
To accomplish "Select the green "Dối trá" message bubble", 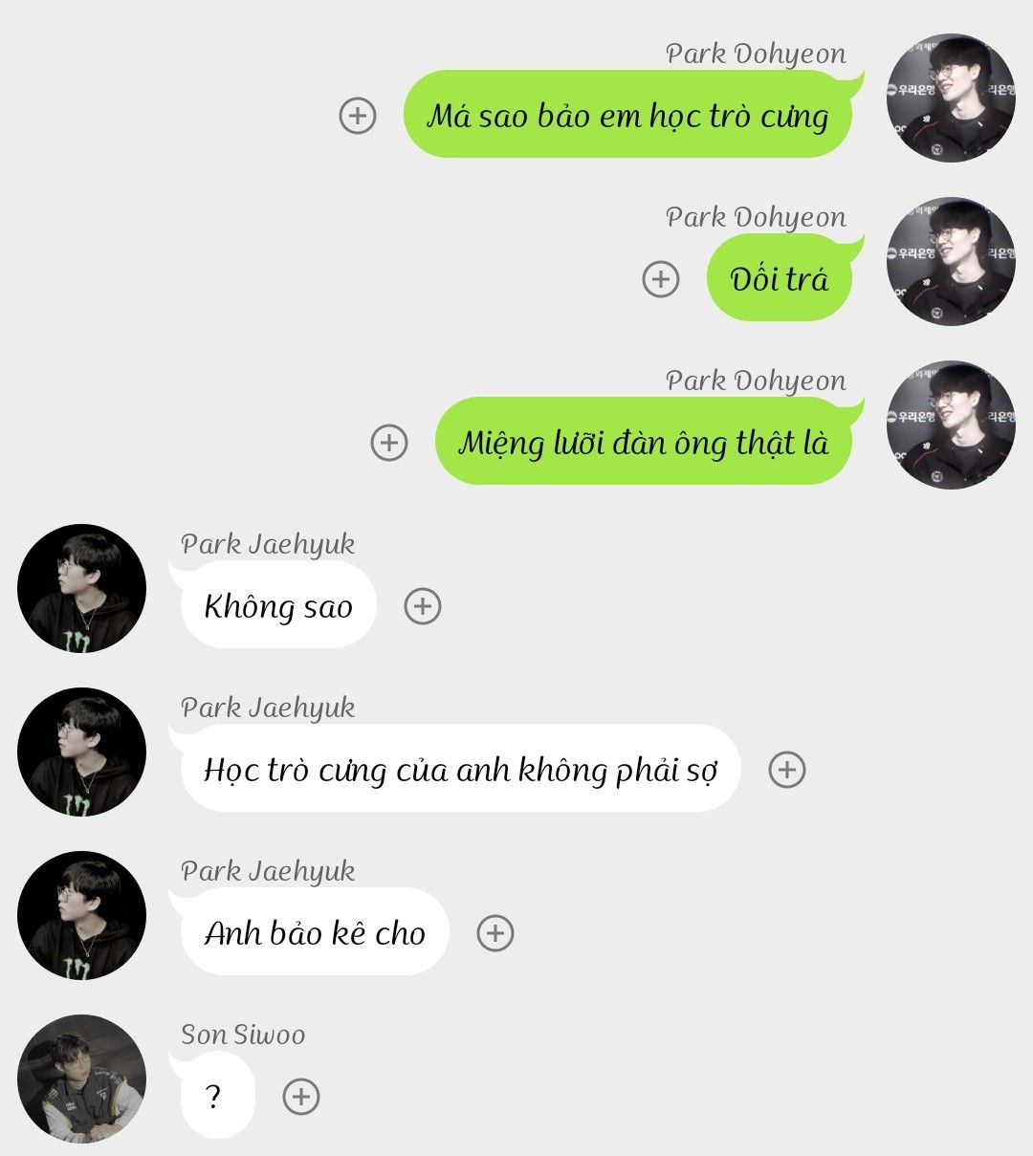I will tap(780, 278).
